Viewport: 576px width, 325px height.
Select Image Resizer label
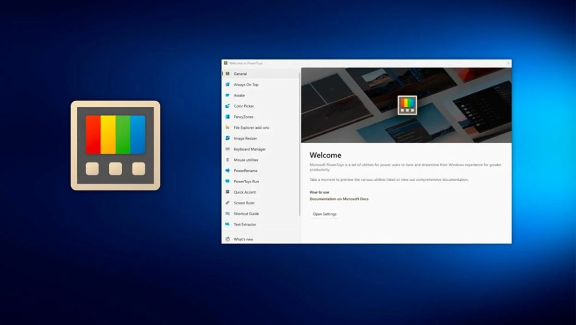[x=245, y=138]
